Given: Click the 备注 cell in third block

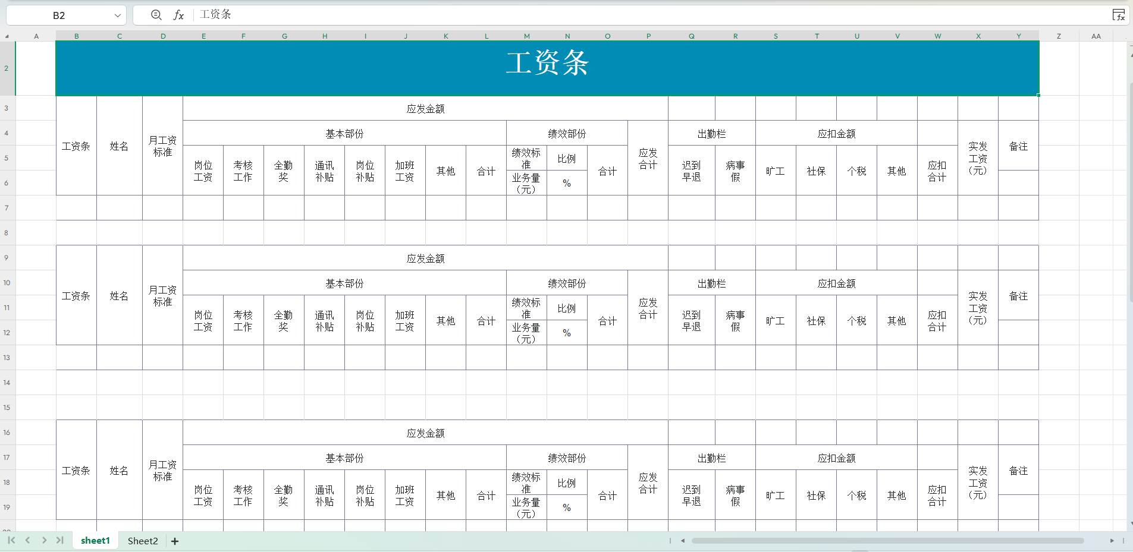Looking at the screenshot, I should [1018, 471].
